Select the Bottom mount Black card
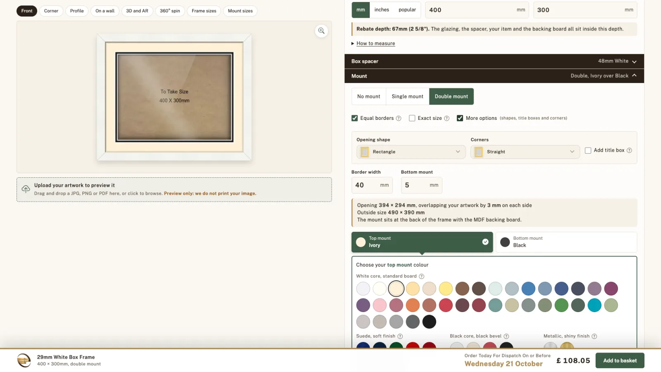 pyautogui.click(x=566, y=242)
